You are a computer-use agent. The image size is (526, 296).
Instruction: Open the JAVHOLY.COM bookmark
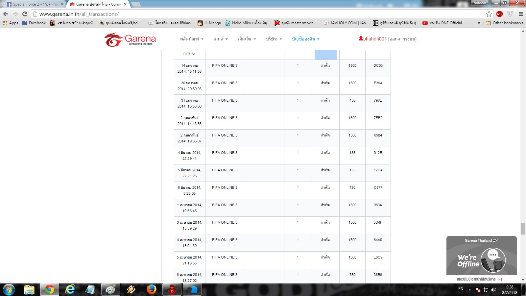(x=347, y=23)
